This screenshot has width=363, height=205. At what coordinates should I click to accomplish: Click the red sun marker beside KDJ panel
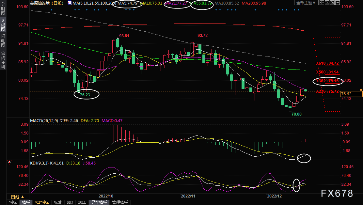(9, 163)
